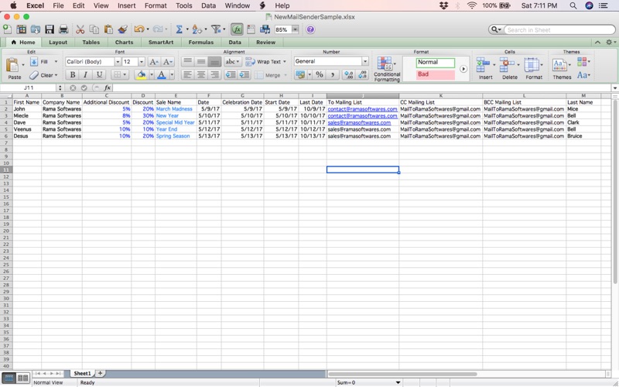Open the Data menu in menu bar
The width and height of the screenshot is (619, 387).
coord(208,5)
